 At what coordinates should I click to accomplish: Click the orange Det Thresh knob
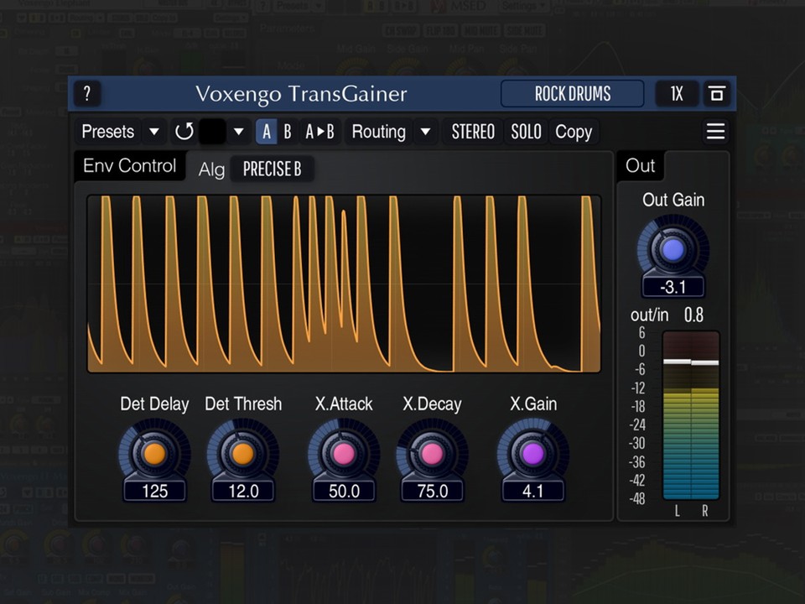[243, 454]
